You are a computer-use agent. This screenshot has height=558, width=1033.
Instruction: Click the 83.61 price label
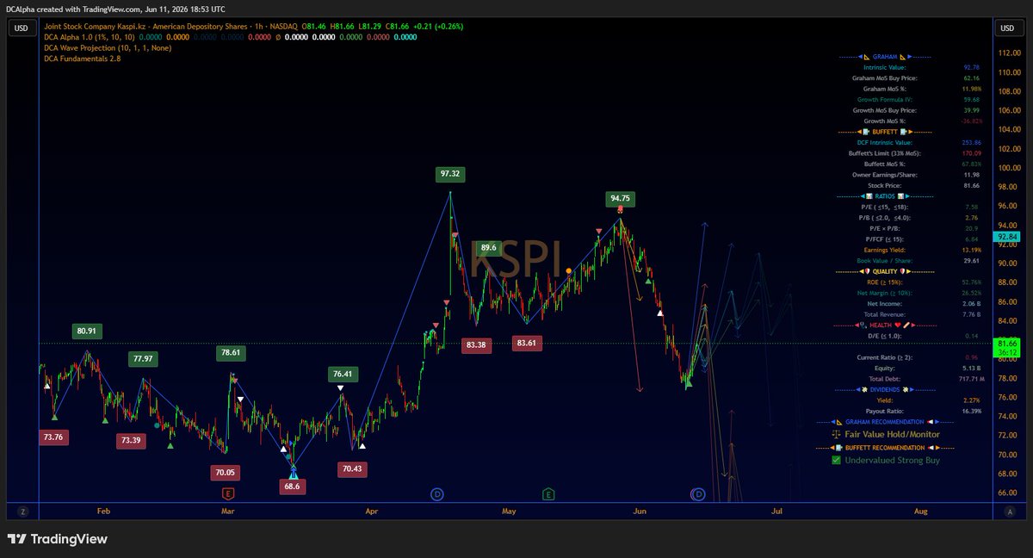(525, 343)
